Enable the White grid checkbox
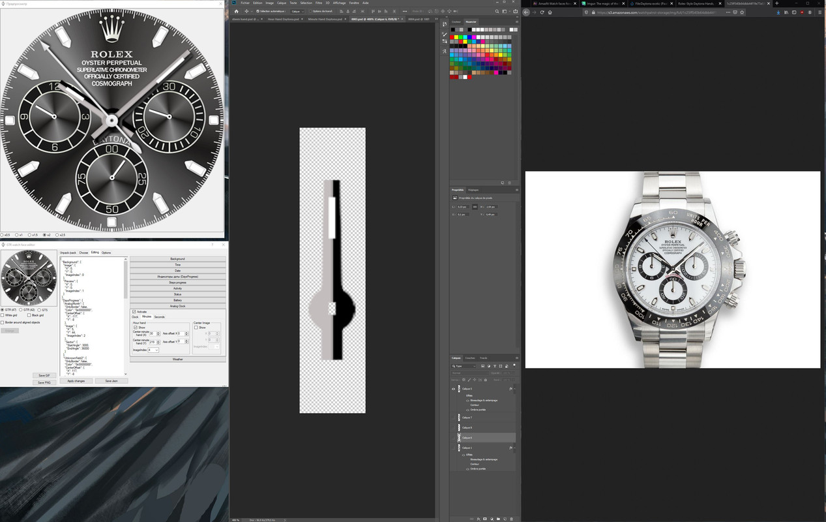826x522 pixels. click(3, 315)
